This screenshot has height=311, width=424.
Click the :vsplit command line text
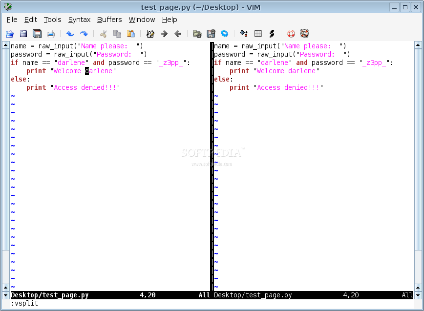(x=24, y=304)
